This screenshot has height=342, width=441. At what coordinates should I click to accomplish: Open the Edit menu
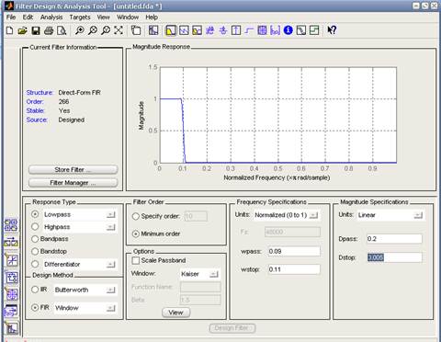tap(28, 17)
